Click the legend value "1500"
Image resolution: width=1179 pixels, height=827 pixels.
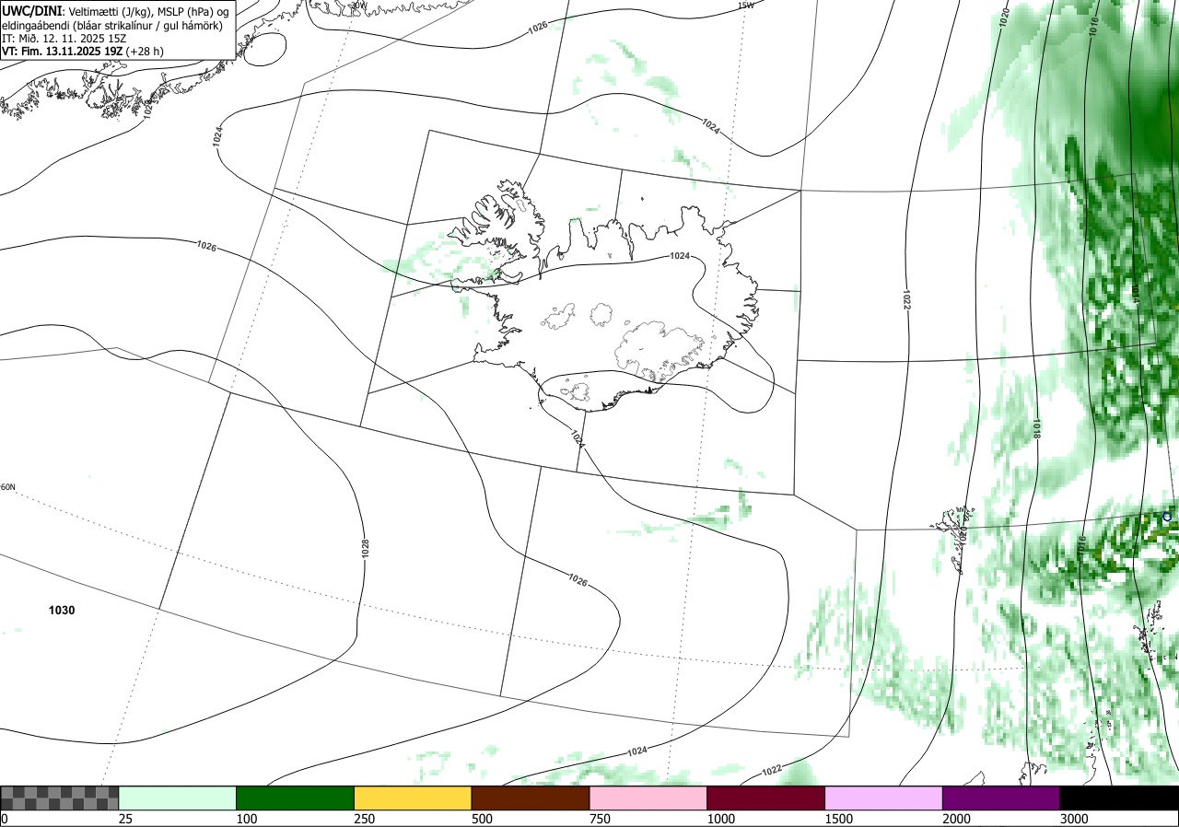point(839,819)
